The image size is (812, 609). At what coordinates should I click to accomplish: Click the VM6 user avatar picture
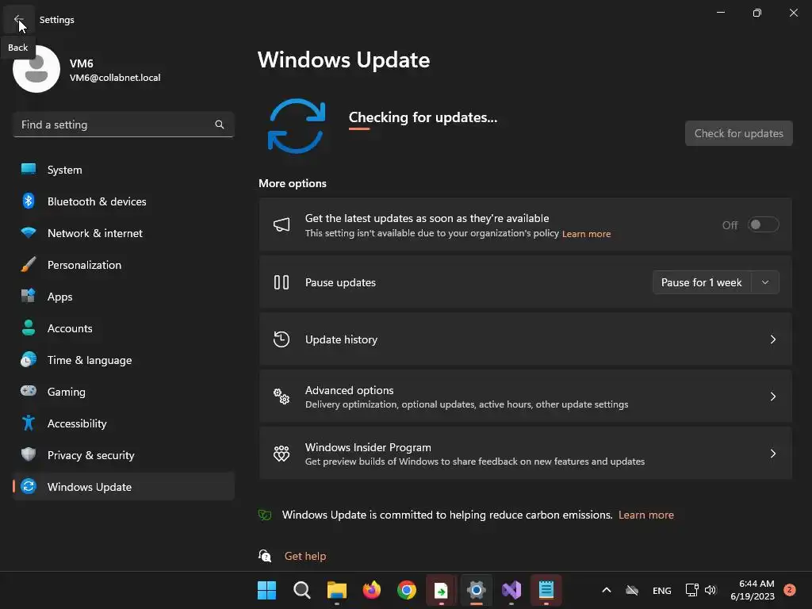tap(36, 69)
